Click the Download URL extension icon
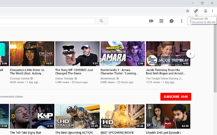 pyautogui.click(x=196, y=11)
